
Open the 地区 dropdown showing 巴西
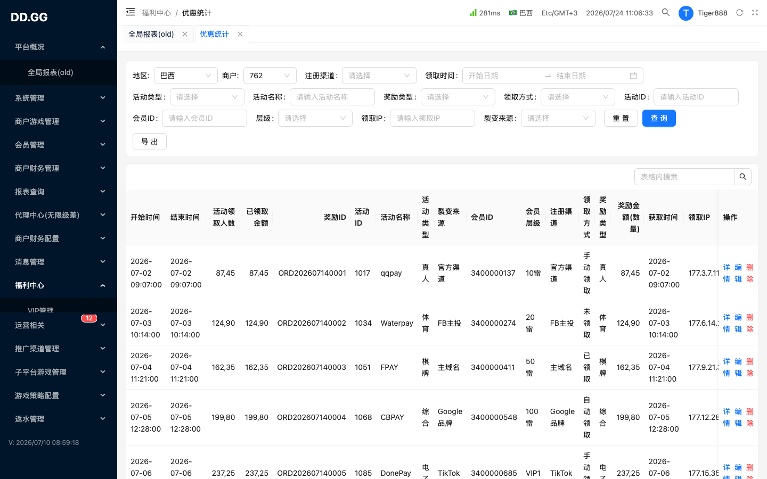click(186, 76)
